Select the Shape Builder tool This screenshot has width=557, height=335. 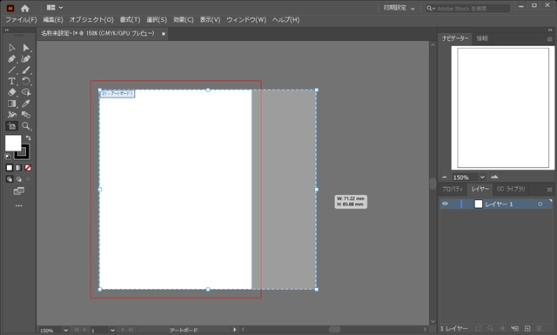point(25,92)
